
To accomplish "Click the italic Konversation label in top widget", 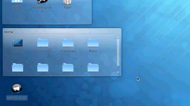I will (x=42, y=9).
